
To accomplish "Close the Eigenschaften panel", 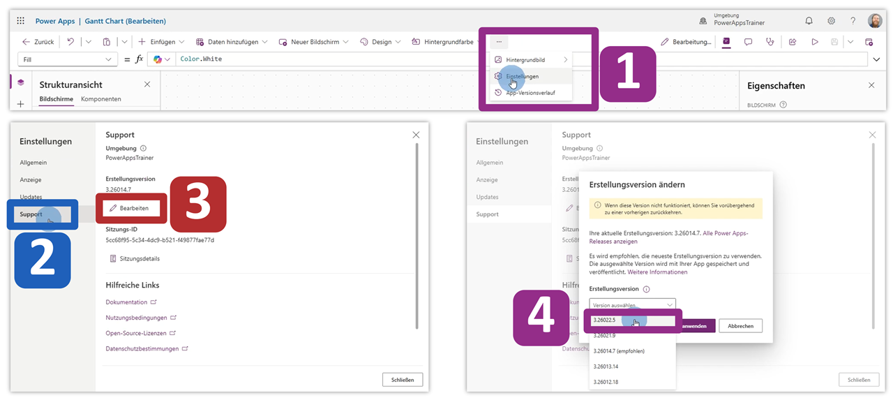I will click(x=871, y=85).
